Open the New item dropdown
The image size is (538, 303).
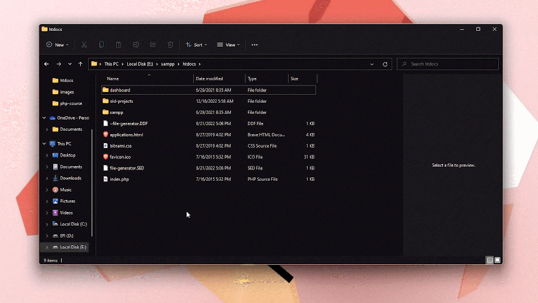[58, 45]
